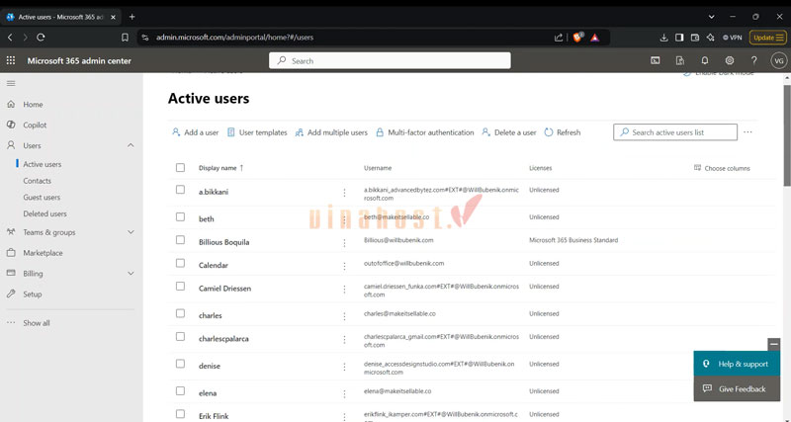Collapse the Users section chevron
Image resolution: width=791 pixels, height=422 pixels.
tap(131, 145)
